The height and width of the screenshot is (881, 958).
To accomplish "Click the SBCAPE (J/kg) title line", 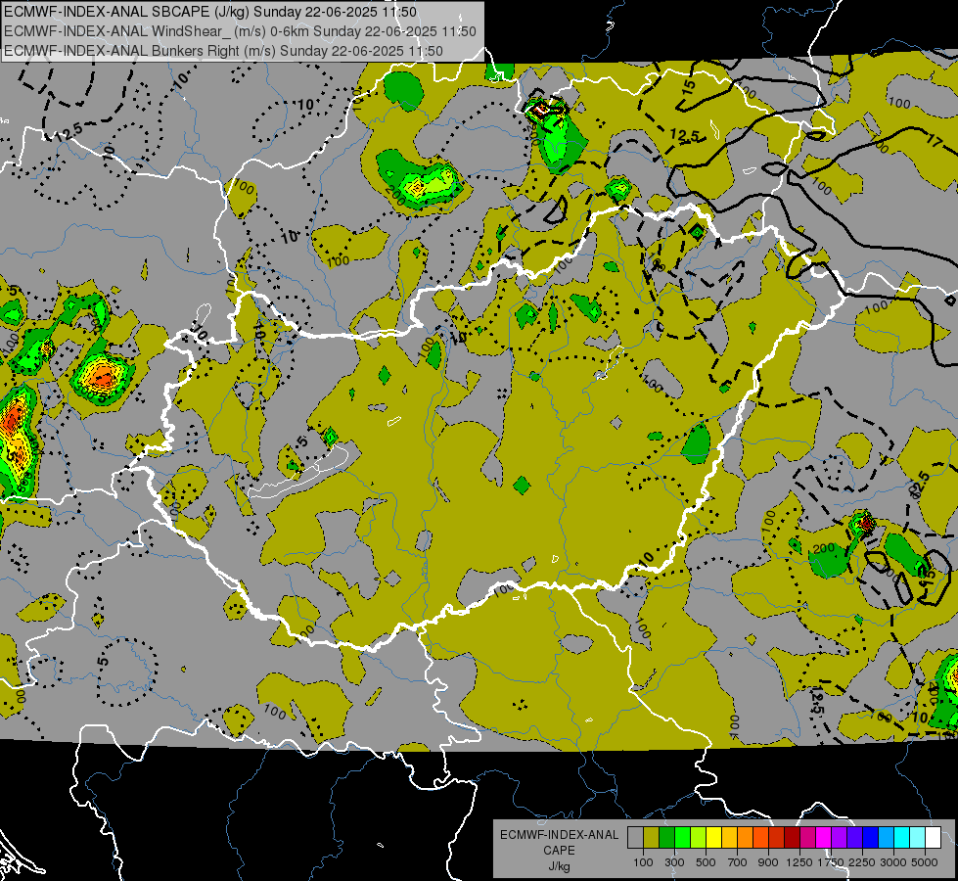I will [210, 12].
